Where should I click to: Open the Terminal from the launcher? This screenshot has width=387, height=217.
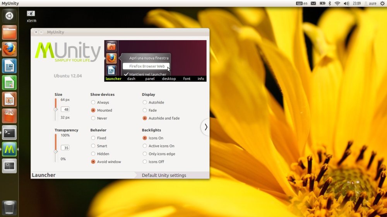9,132
